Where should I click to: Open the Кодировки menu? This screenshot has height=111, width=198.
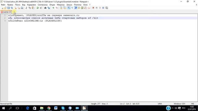32,5
